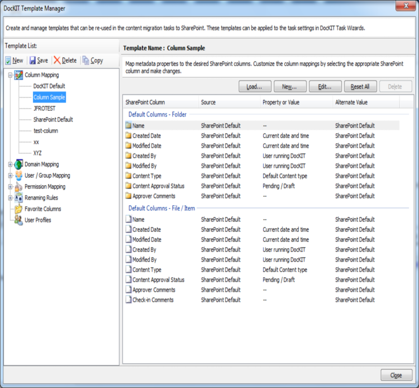This screenshot has width=419, height=388.
Task: Click folder icon of folder Content Type
Action: tap(128, 176)
